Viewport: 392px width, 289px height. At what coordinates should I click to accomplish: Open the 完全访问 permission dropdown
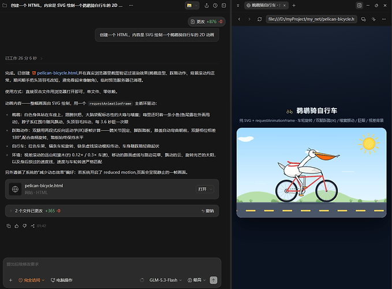point(32,280)
